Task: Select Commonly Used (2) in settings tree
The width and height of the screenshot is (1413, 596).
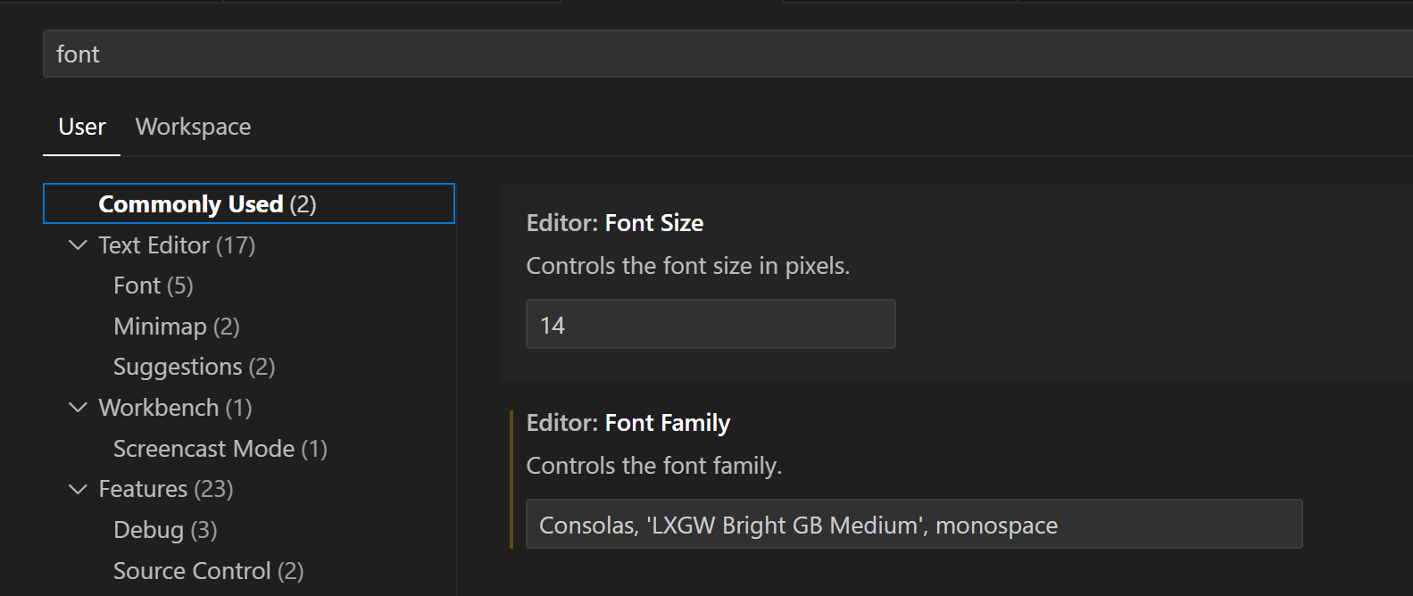Action: coord(249,203)
